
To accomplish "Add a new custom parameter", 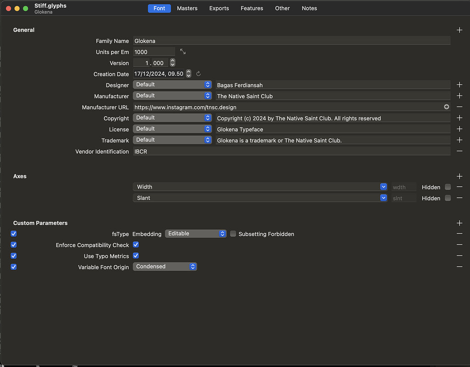I will pos(459,223).
